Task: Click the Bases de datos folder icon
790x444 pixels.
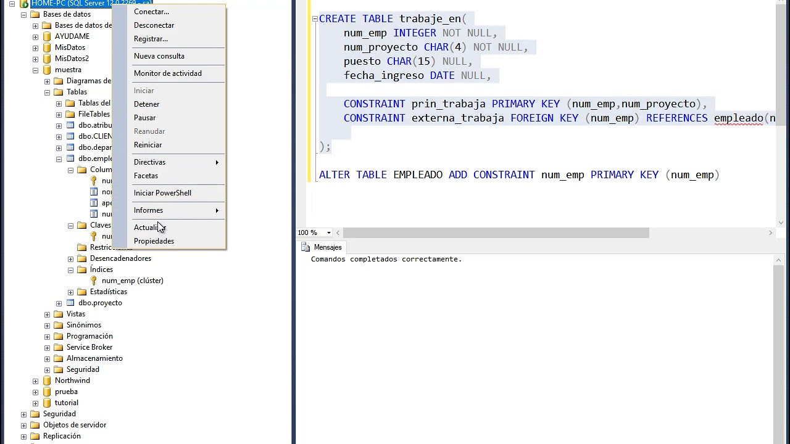Action: (35, 14)
